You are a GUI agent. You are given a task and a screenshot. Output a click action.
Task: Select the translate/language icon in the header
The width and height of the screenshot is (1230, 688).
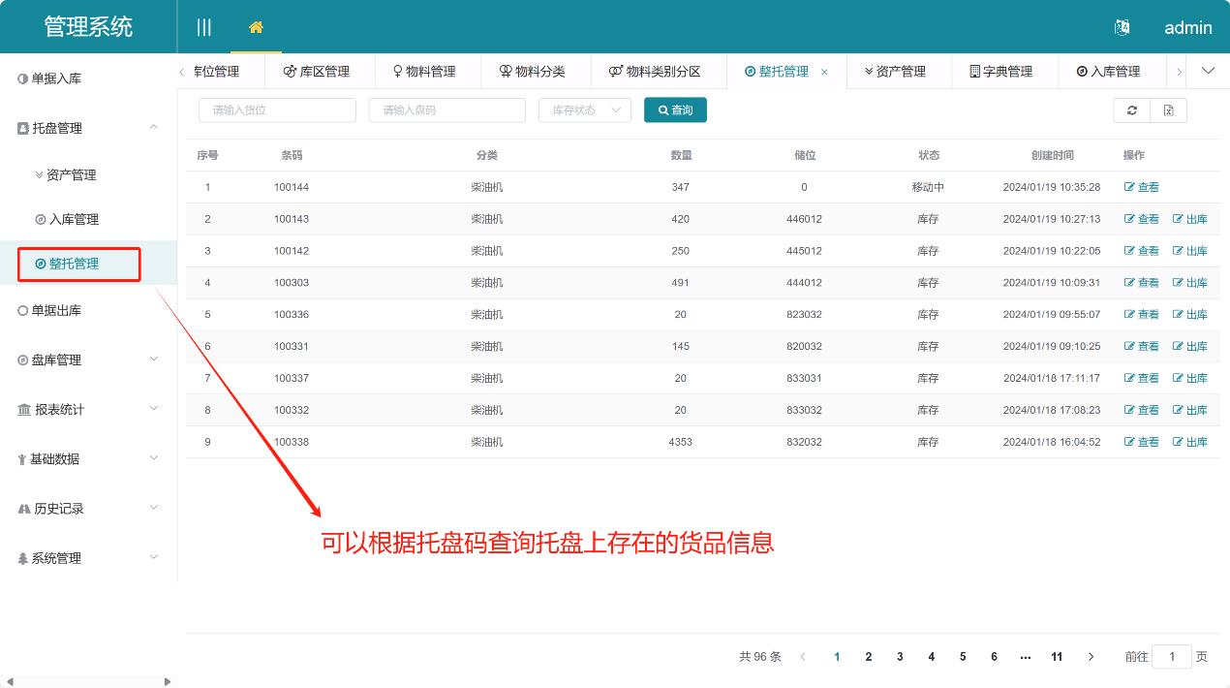pyautogui.click(x=1121, y=28)
